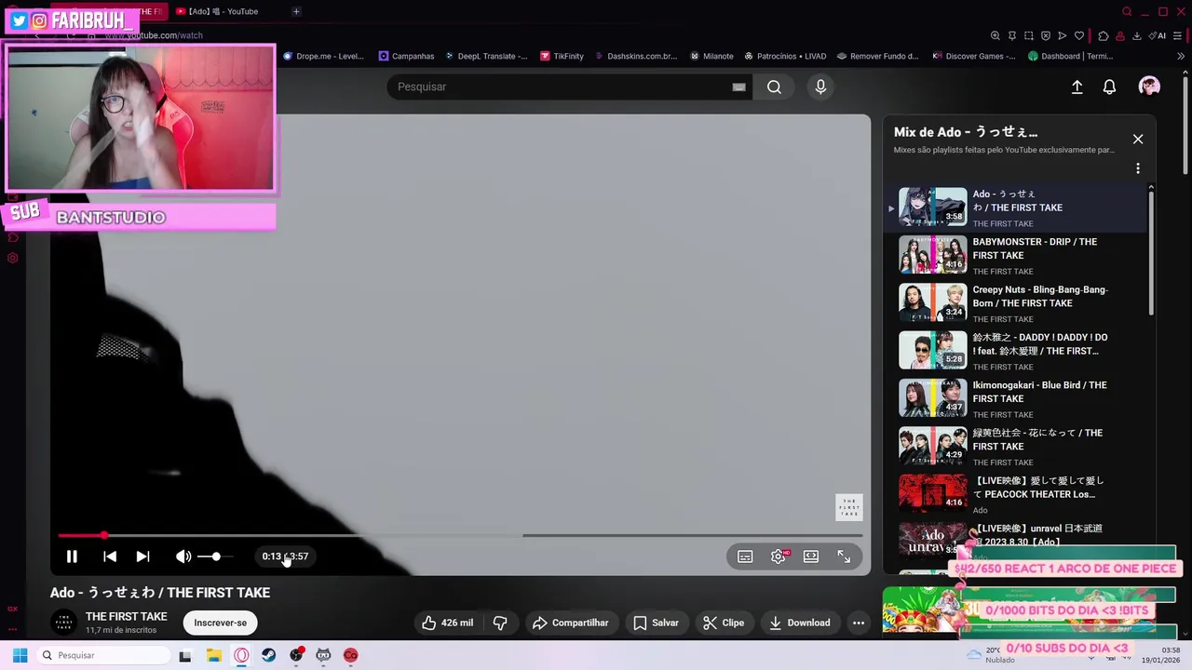Open THE FIRST TAKE channel avatar

pyautogui.click(x=63, y=623)
